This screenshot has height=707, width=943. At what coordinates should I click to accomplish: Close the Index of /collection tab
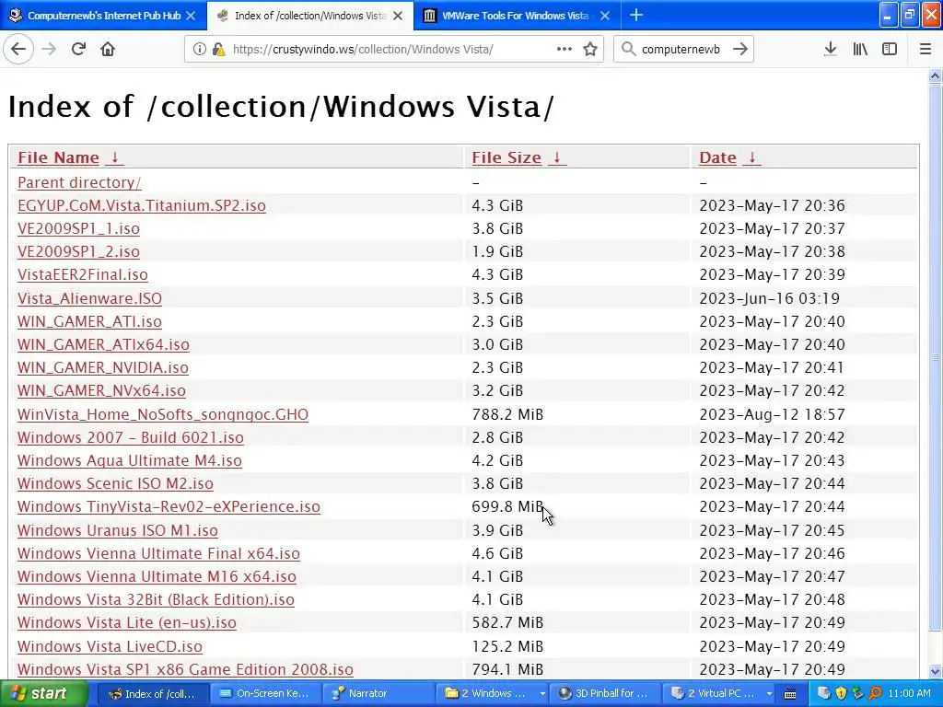coord(398,16)
